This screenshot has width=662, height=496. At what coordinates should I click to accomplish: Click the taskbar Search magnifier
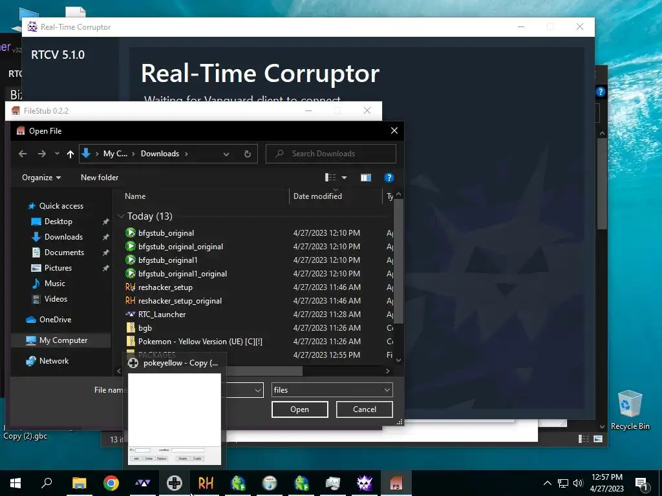coord(47,483)
